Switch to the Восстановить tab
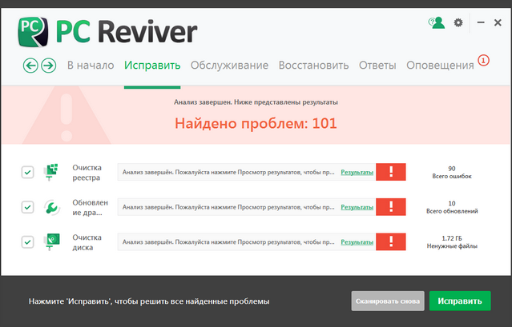This screenshot has height=327, width=512. 313,66
